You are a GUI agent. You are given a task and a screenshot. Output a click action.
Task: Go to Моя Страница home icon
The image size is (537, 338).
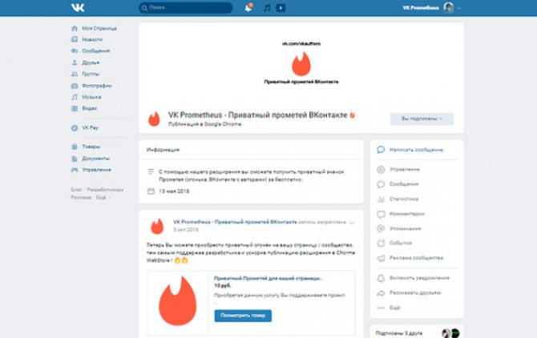pyautogui.click(x=75, y=28)
